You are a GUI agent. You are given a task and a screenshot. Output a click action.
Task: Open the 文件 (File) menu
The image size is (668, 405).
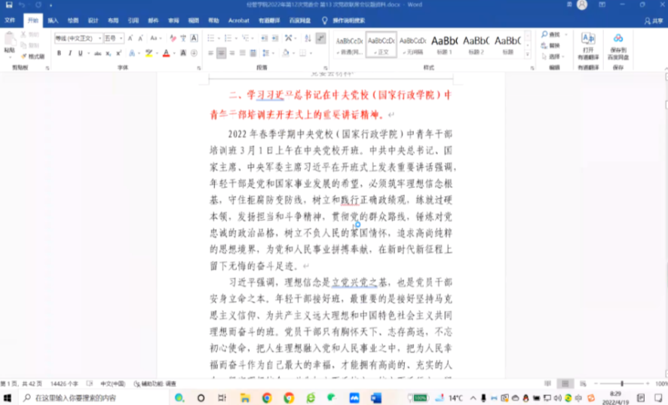click(10, 20)
